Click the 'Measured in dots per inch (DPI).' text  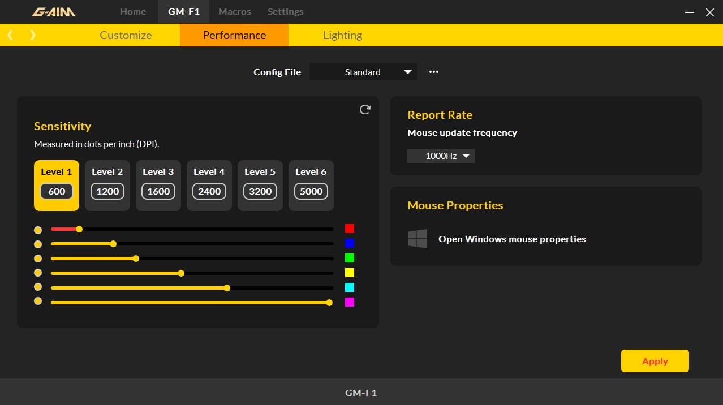click(x=97, y=144)
